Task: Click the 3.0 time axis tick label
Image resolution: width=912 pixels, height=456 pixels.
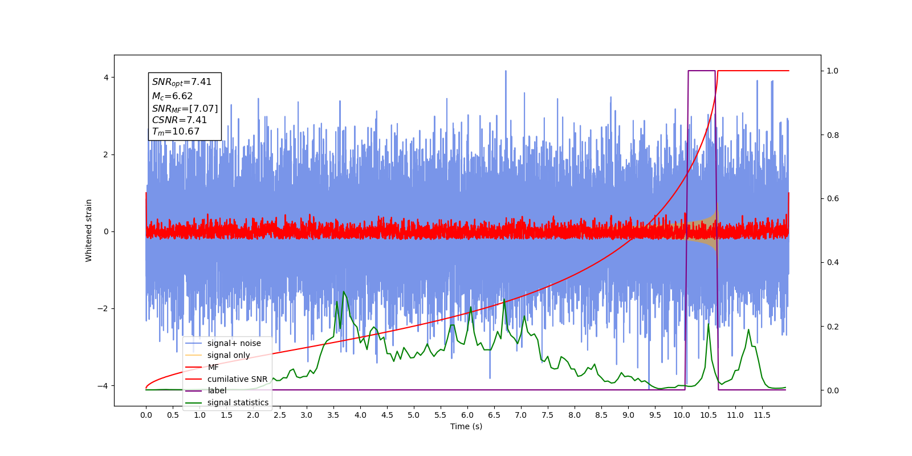Action: (307, 415)
